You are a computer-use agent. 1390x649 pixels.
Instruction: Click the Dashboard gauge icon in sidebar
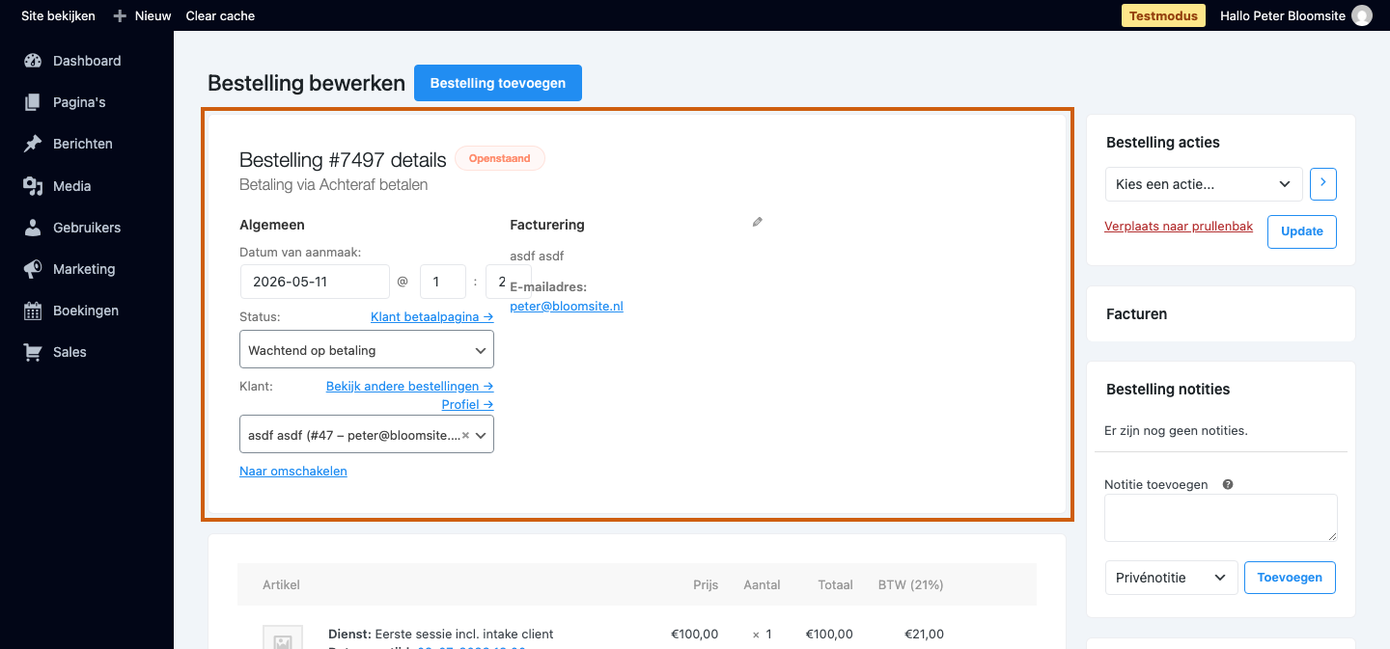[33, 61]
